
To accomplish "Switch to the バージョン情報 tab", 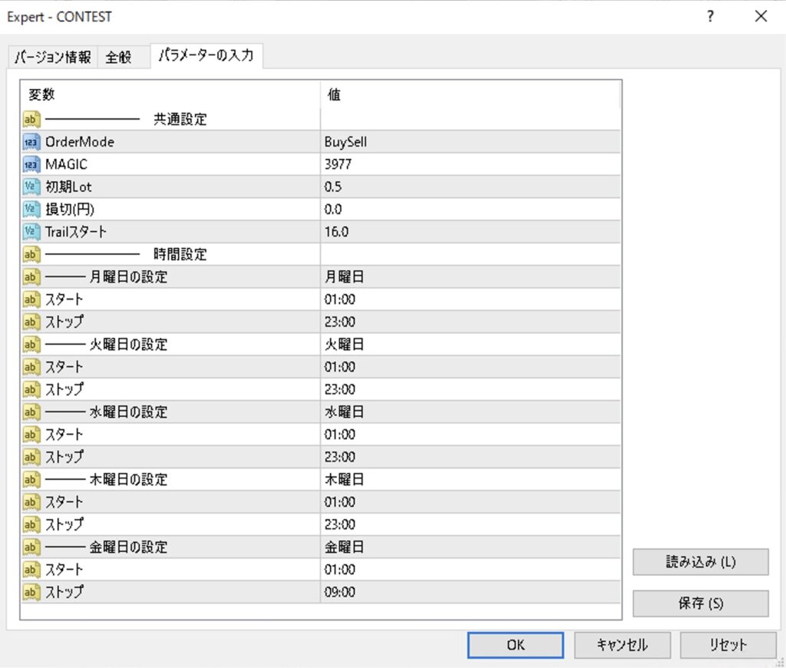I will [x=53, y=57].
